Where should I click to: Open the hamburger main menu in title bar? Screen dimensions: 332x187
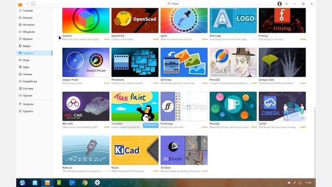pyautogui.click(x=287, y=4)
